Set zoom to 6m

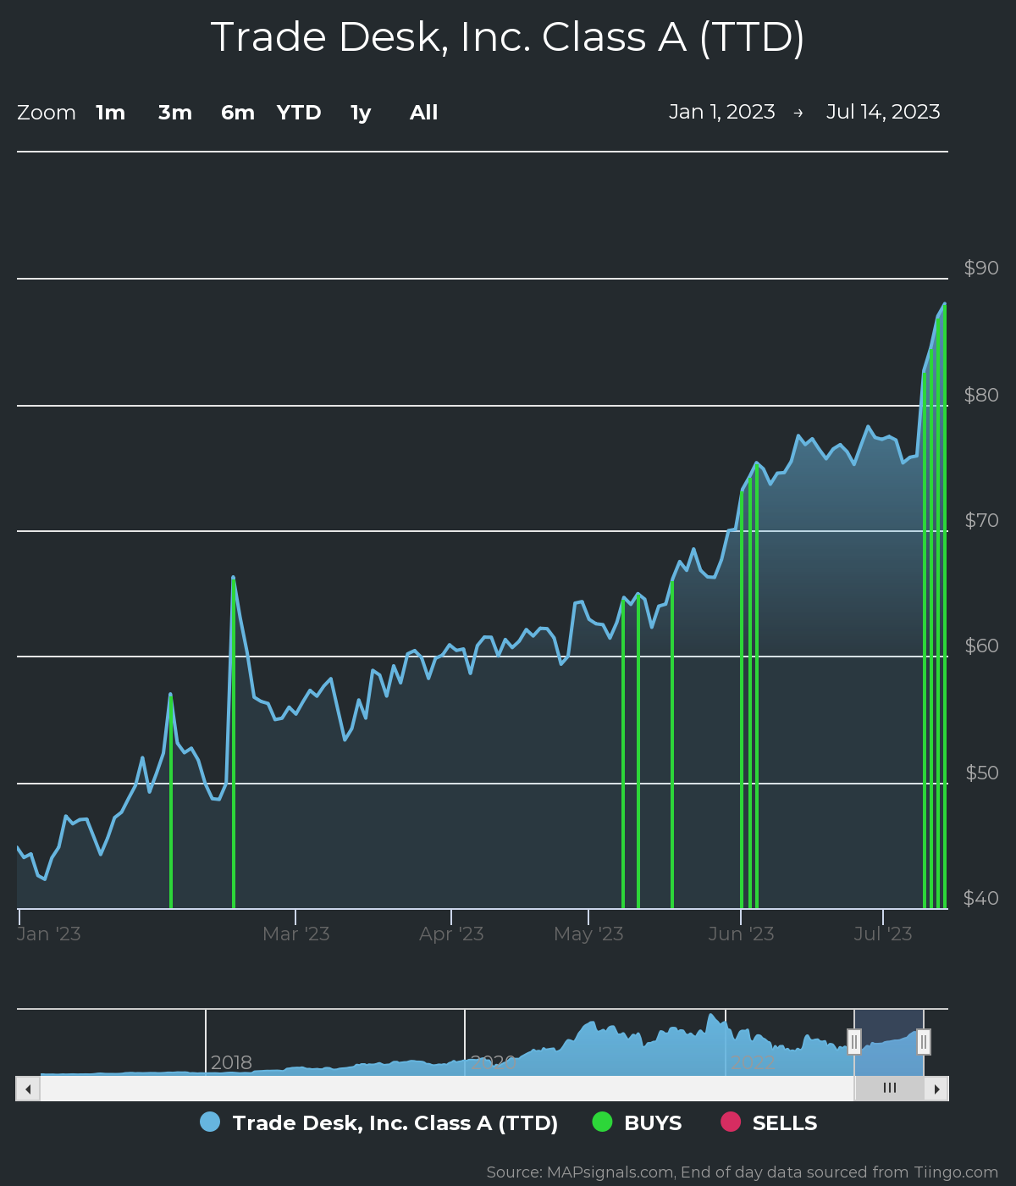238,113
